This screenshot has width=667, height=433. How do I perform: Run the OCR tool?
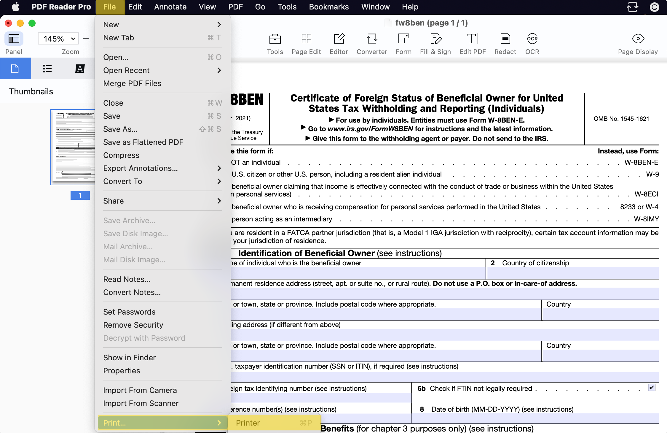point(532,44)
